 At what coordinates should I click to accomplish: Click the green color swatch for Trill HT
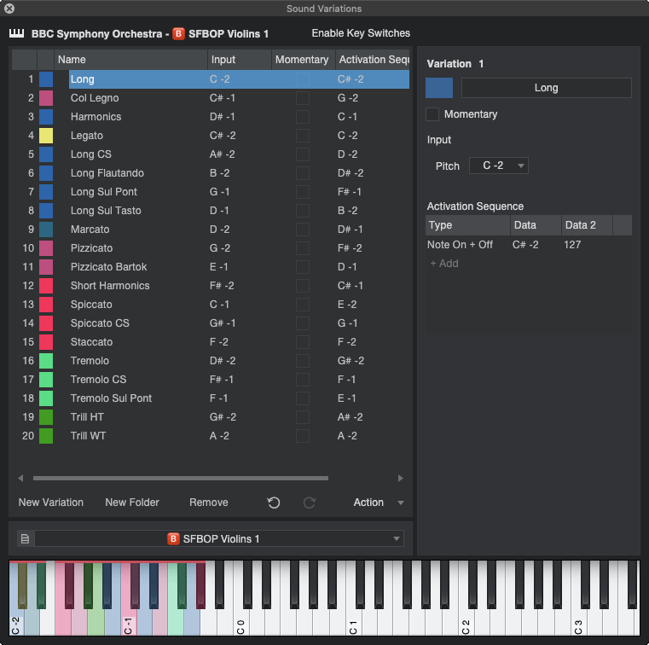46,417
